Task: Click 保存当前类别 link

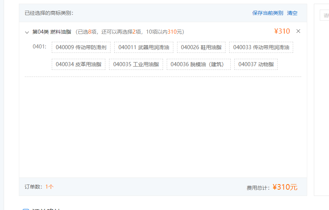Action: (268, 13)
